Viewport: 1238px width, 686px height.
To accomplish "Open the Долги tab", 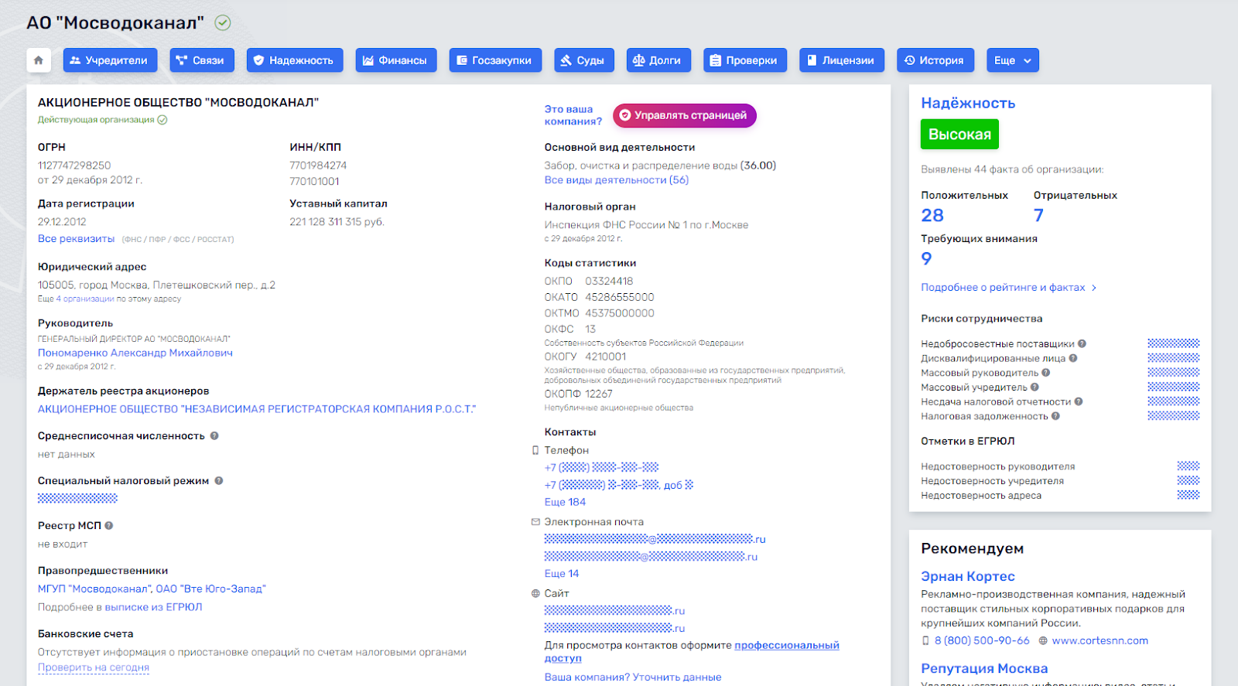I will (x=658, y=60).
